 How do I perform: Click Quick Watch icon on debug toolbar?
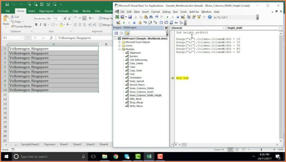coord(176,22)
